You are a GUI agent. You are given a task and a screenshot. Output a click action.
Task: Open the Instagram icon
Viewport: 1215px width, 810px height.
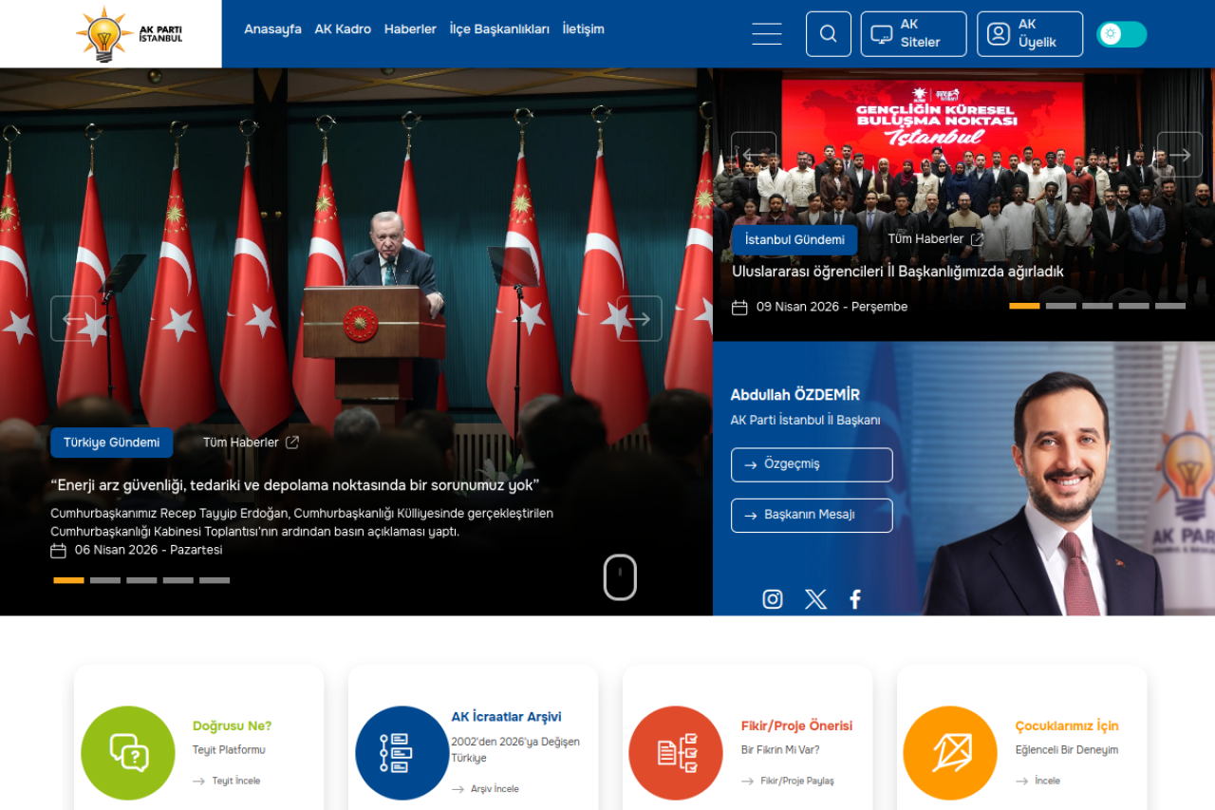(x=773, y=599)
